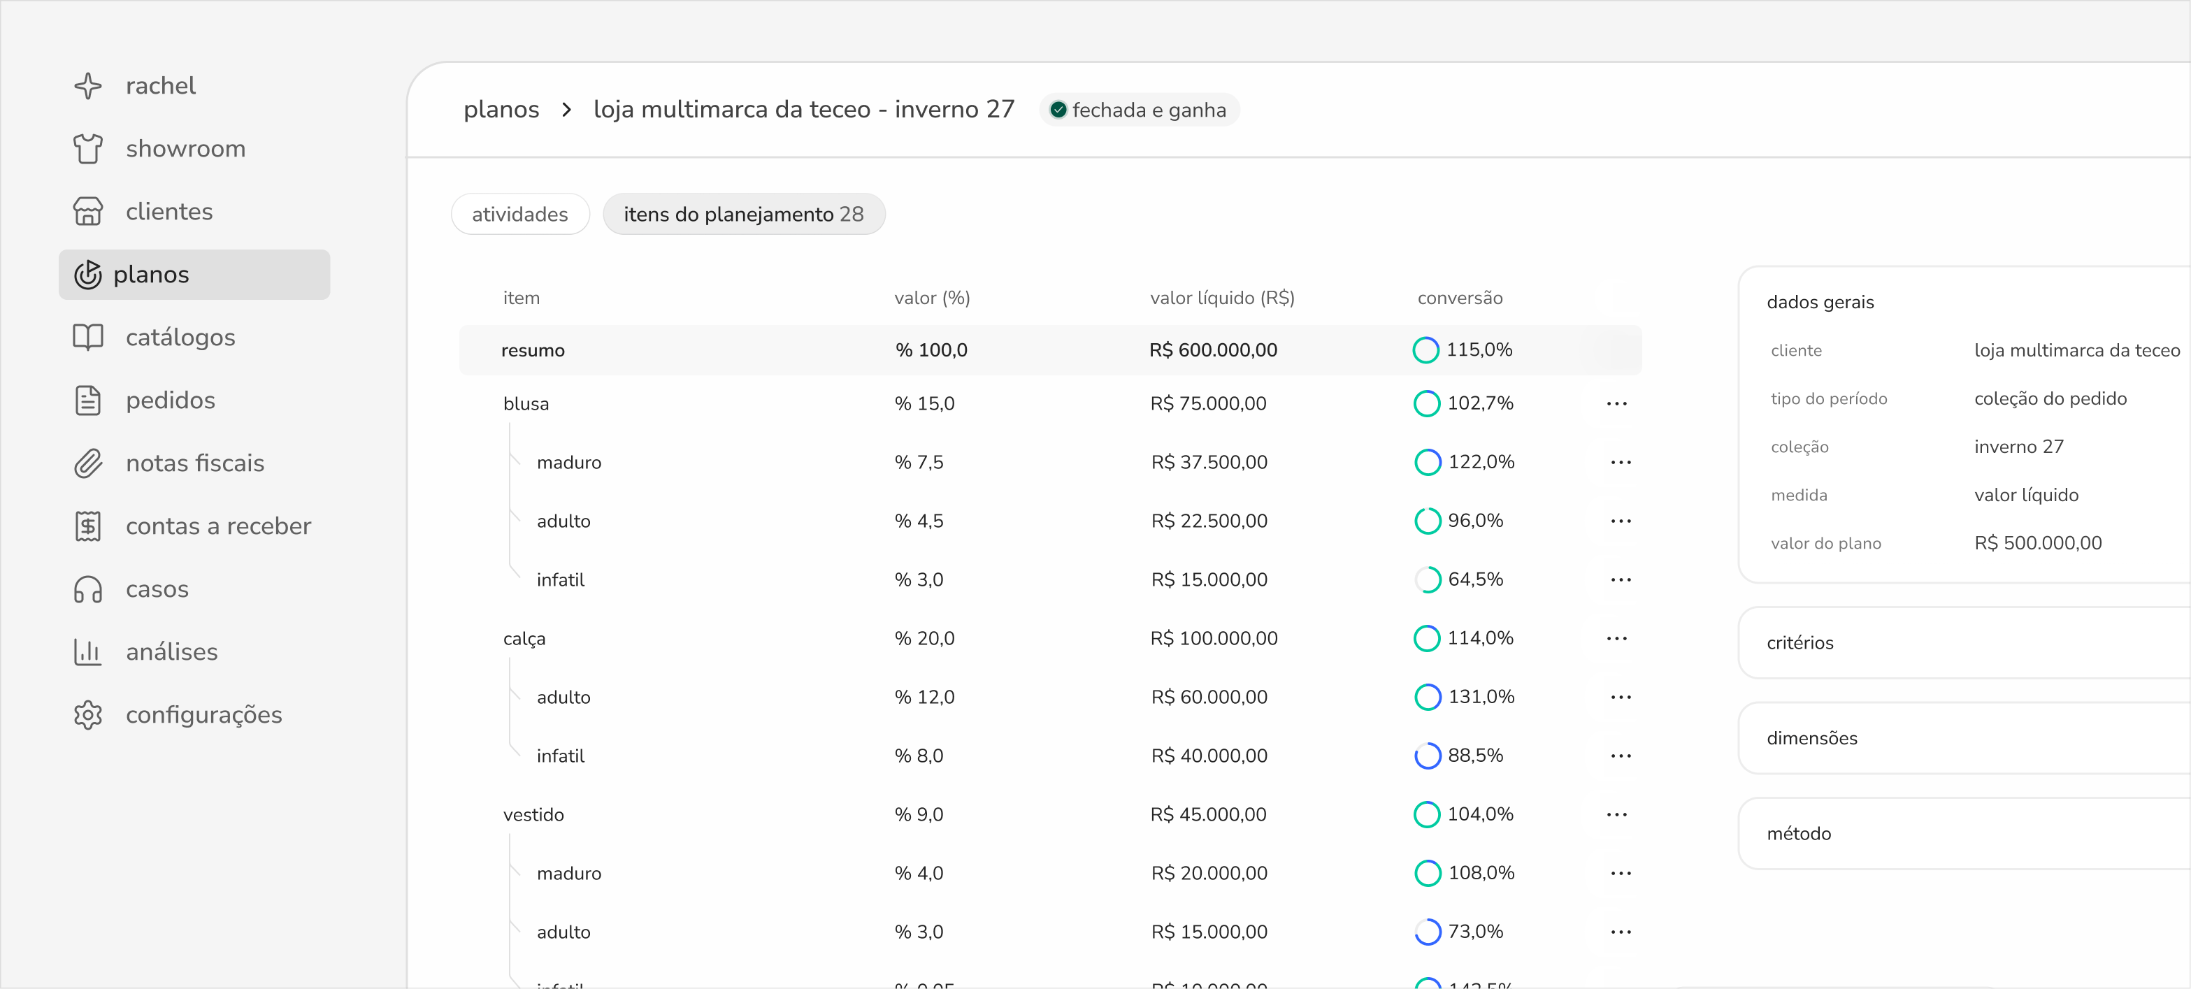
Task: Open casos via the headset icon
Action: pyautogui.click(x=87, y=589)
